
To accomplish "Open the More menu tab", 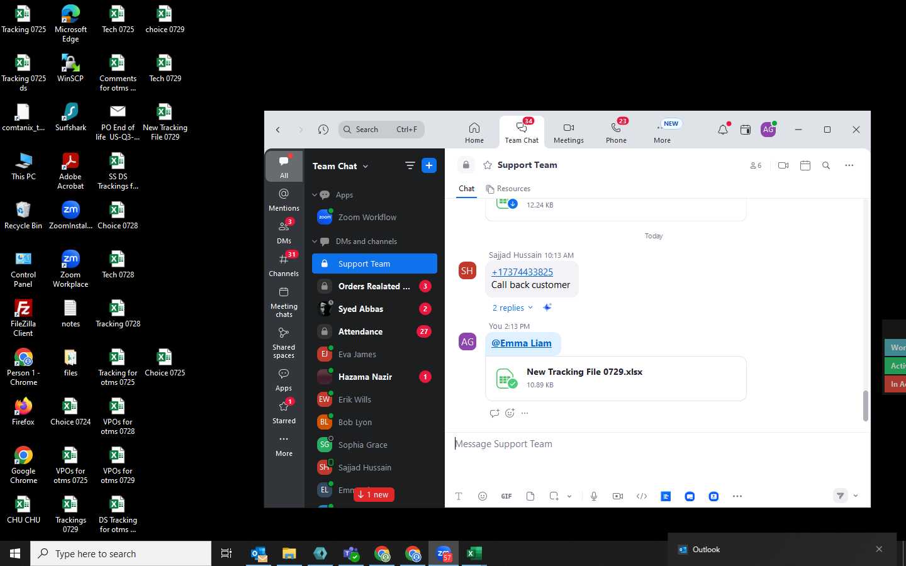I will (662, 132).
